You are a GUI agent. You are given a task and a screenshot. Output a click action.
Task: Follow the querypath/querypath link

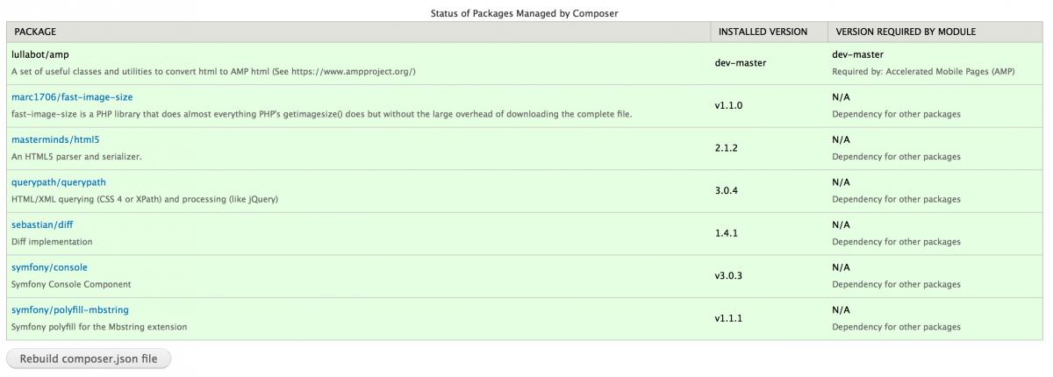point(59,182)
